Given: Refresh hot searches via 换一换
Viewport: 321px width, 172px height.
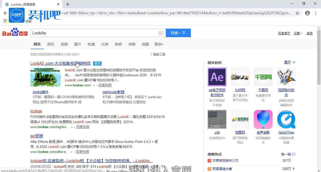Looking at the screenshot, I should click(x=288, y=154).
